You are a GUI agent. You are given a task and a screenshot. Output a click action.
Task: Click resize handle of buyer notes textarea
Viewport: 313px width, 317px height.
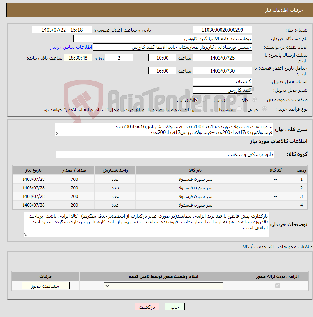click(26, 235)
